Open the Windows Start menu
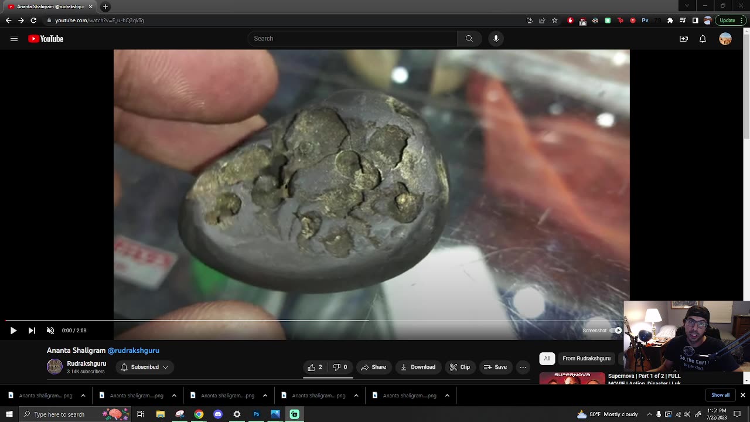The height and width of the screenshot is (422, 750). (9, 414)
